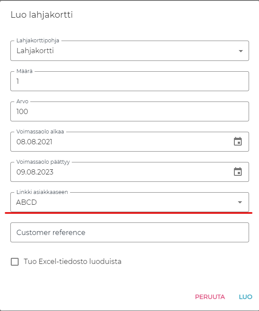Focus the Arvo field showing 100

tap(130, 111)
